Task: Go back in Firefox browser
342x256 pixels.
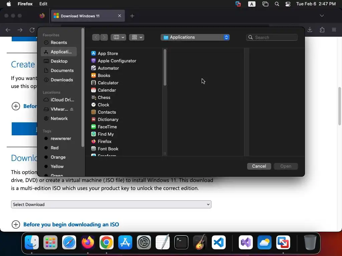Action: coord(8,30)
